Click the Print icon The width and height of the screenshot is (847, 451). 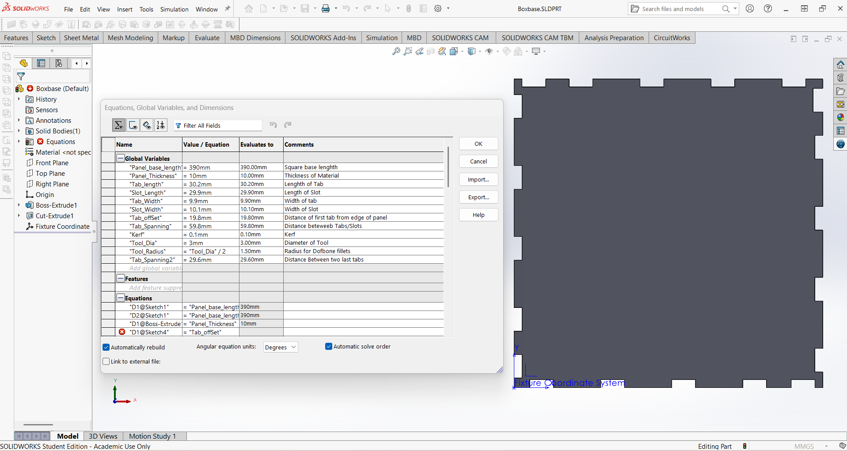(326, 8)
